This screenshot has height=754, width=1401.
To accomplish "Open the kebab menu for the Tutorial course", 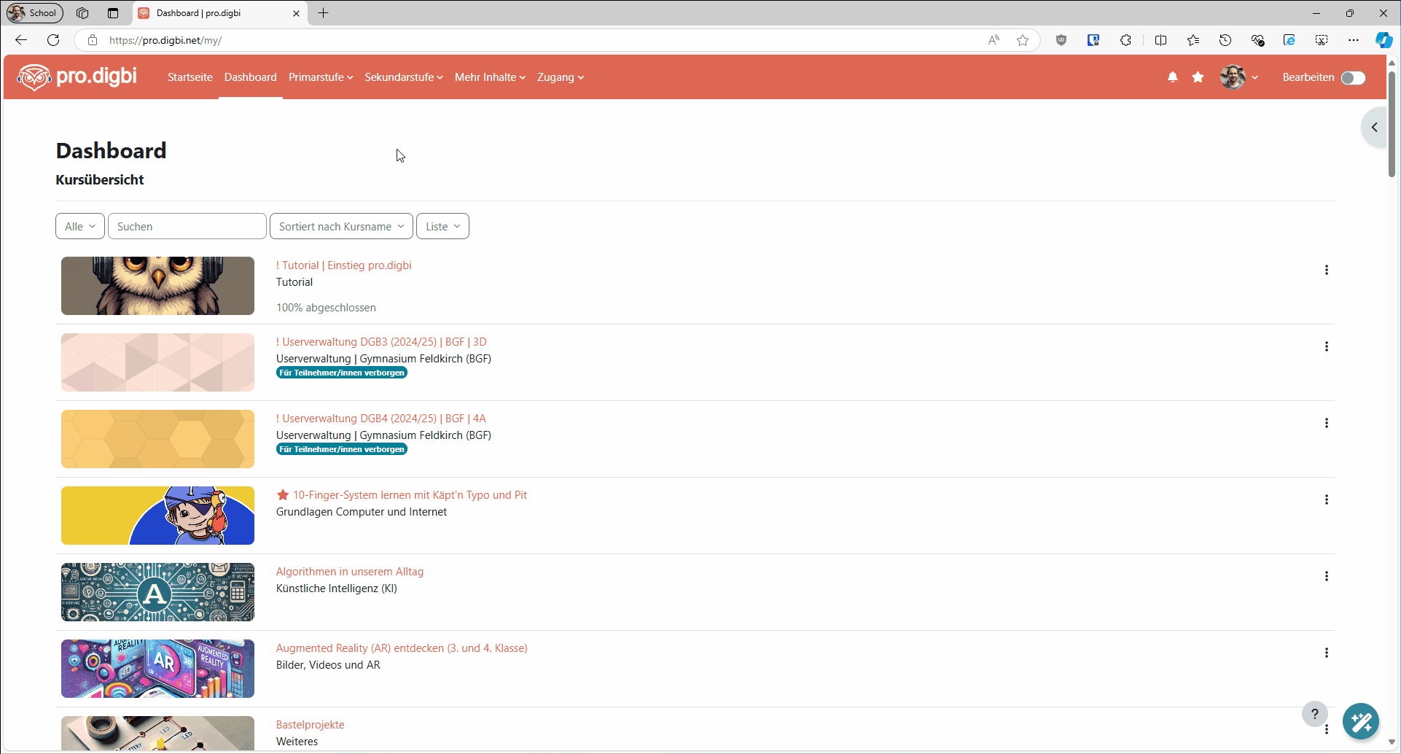I will [1327, 270].
